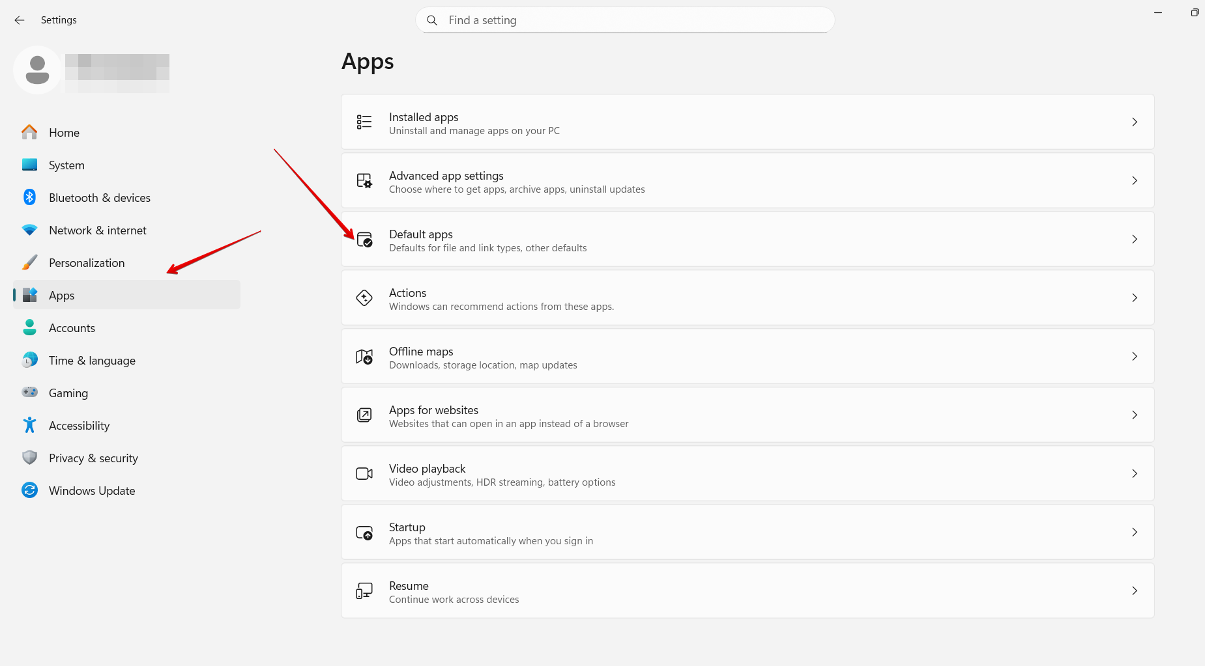Viewport: 1205px width, 666px height.
Task: Expand Offline maps chevron
Action: point(1135,356)
